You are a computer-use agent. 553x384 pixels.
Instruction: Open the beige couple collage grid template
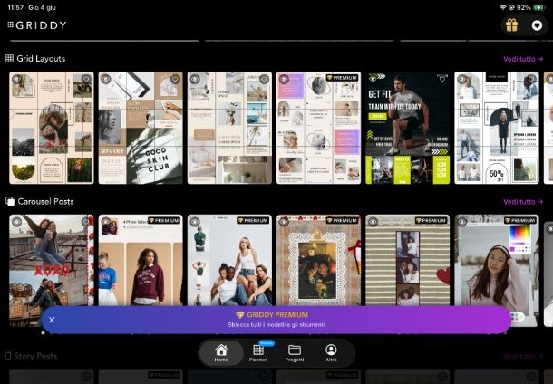pyautogui.click(x=52, y=128)
